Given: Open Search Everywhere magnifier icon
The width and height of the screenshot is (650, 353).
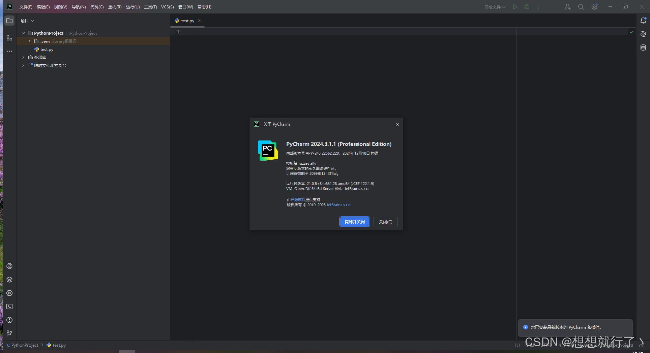Looking at the screenshot, I should pos(581,7).
